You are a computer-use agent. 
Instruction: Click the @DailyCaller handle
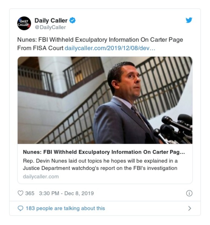[50, 27]
